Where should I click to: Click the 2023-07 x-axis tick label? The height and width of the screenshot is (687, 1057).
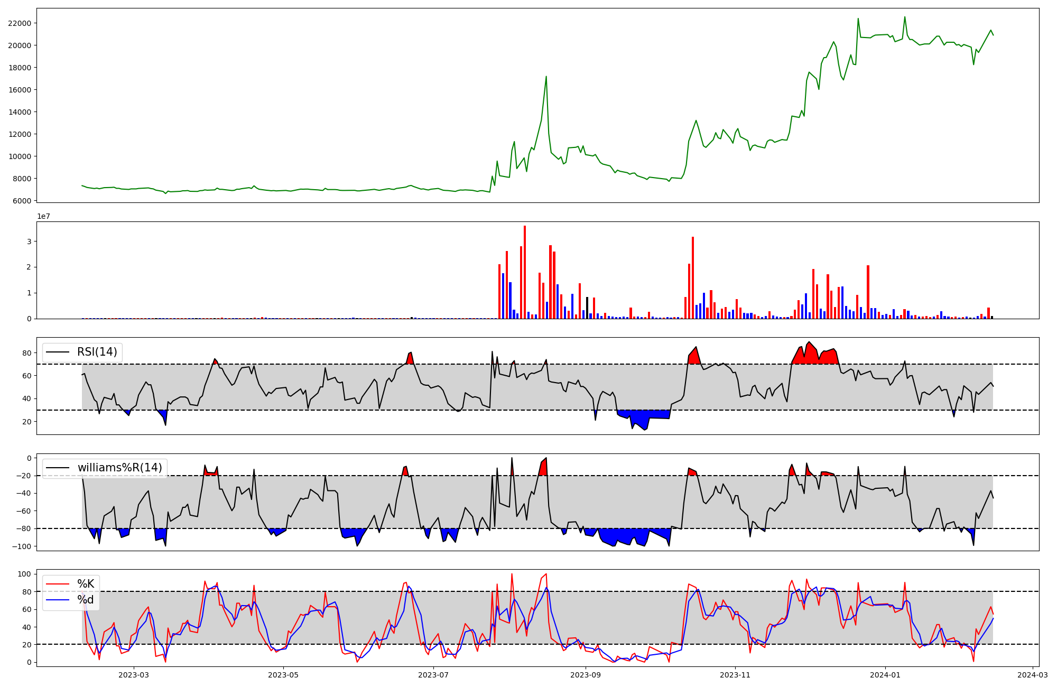(434, 675)
